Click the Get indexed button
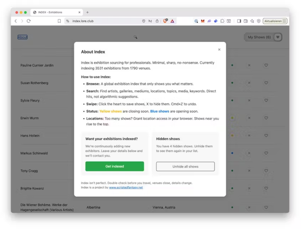This screenshot has width=301, height=229. point(115,166)
